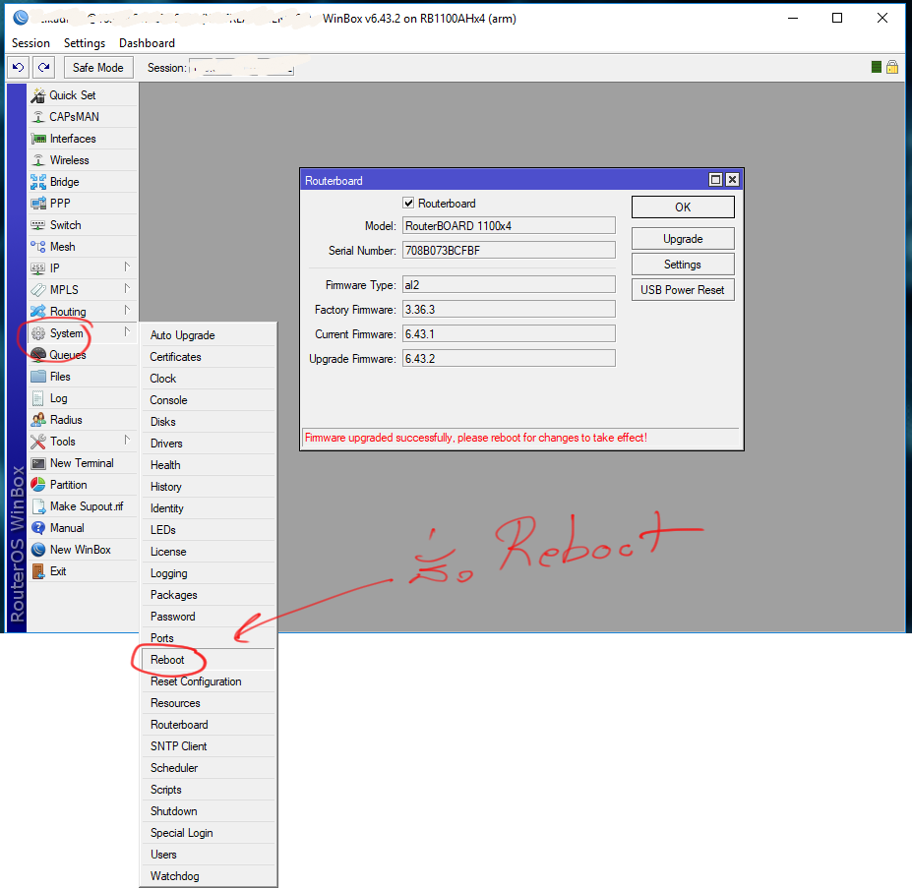Click the Serial Number field
The image size is (912, 888).
[509, 250]
